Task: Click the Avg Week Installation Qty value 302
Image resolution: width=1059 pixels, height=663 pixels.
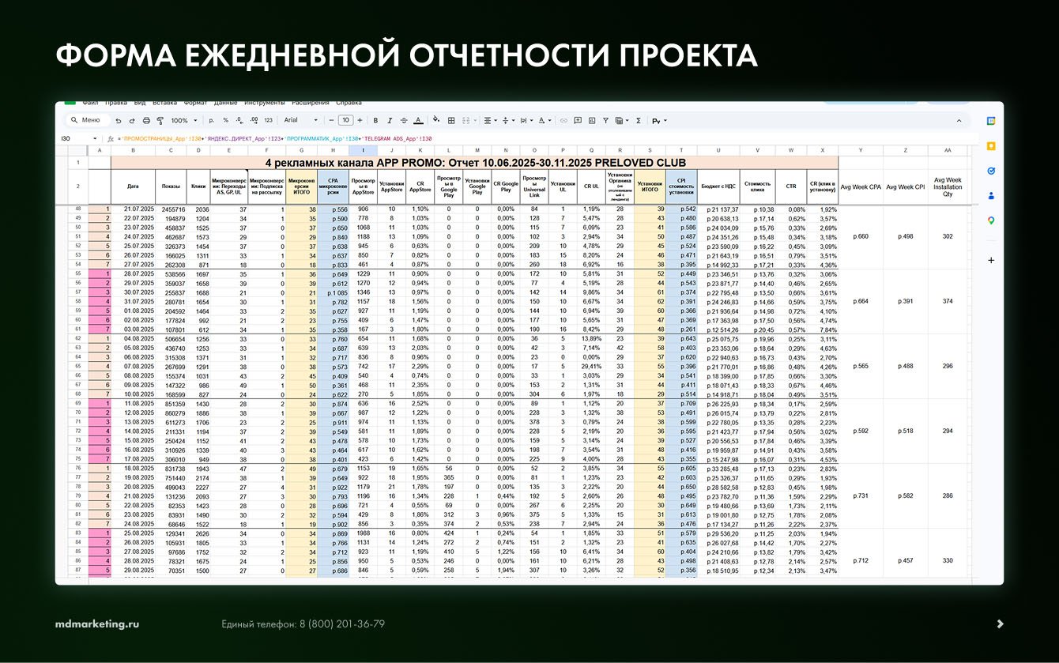Action: tap(947, 236)
